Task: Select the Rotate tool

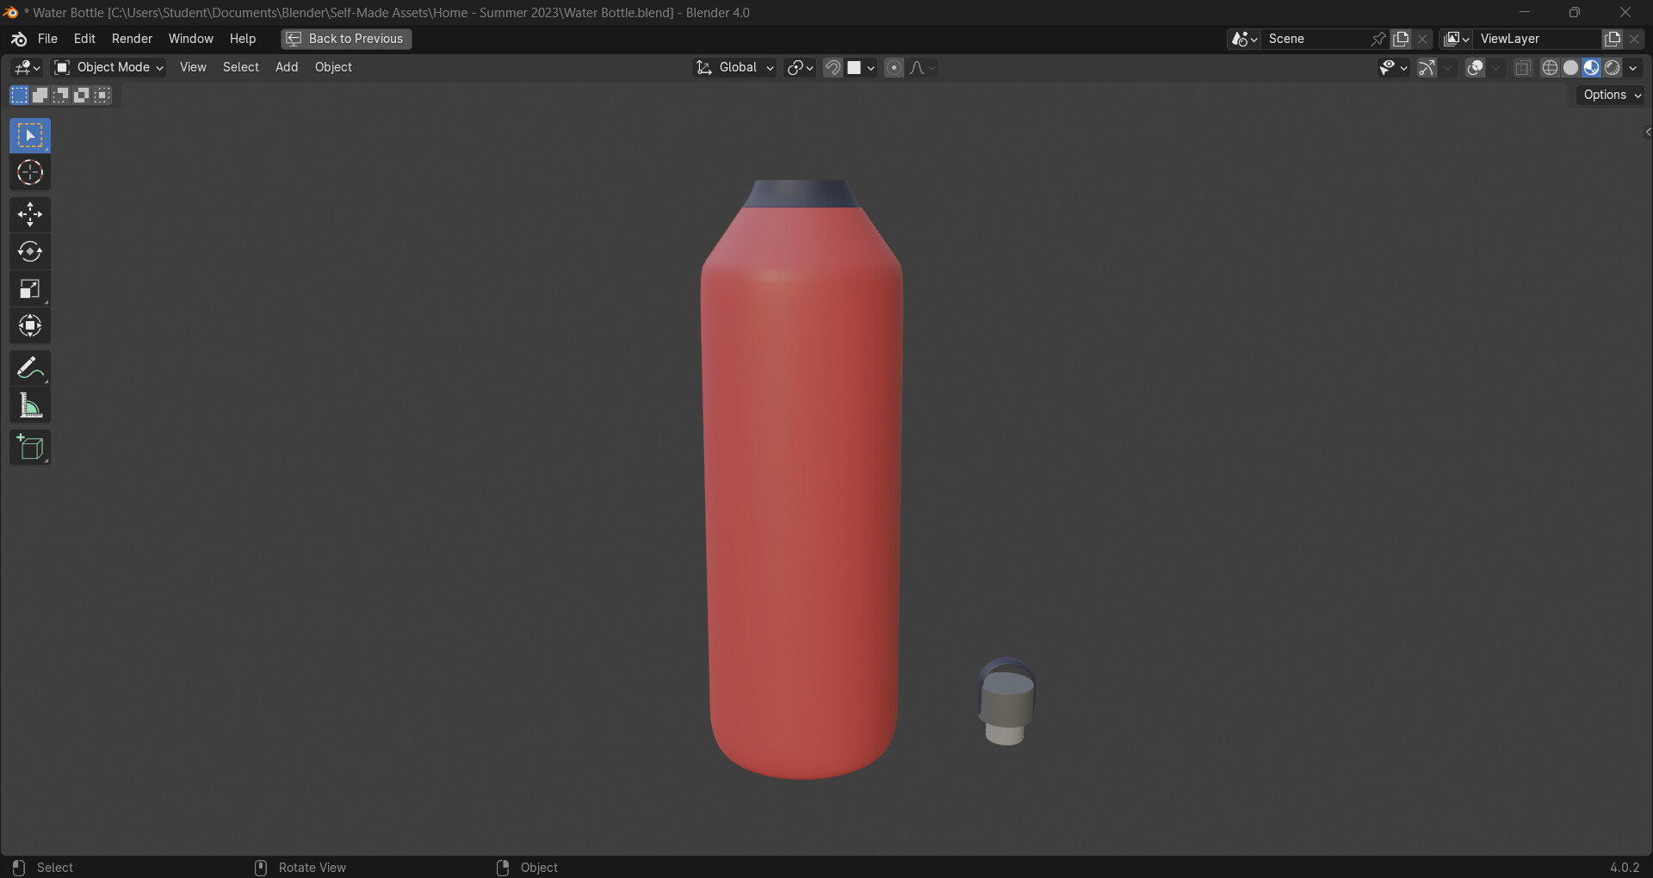Action: [30, 251]
